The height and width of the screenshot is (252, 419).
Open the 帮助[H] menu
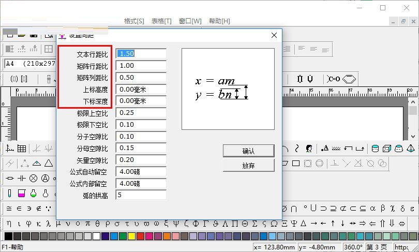coord(219,21)
